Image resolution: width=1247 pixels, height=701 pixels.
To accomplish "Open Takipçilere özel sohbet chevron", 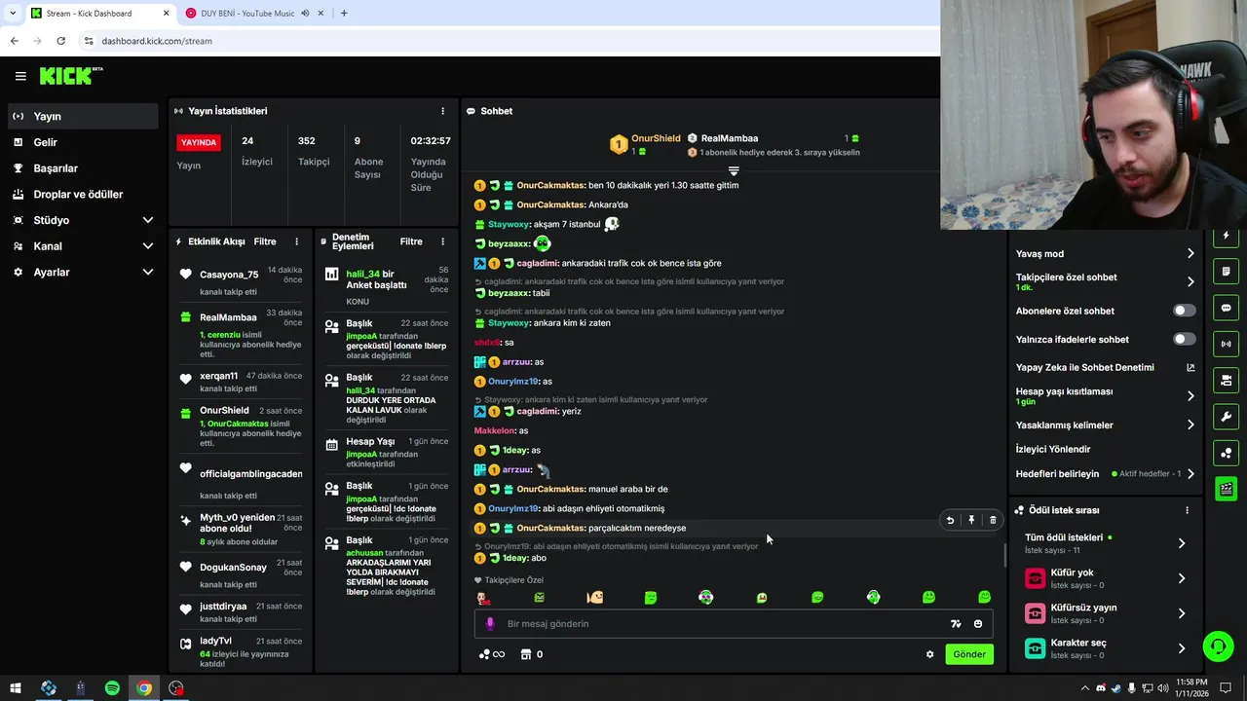I will 1190,281.
